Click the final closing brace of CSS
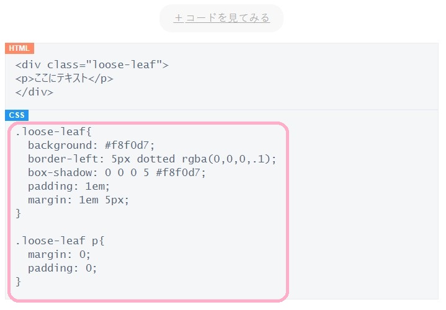Screen dimensions: 446x310 pyautogui.click(x=18, y=282)
